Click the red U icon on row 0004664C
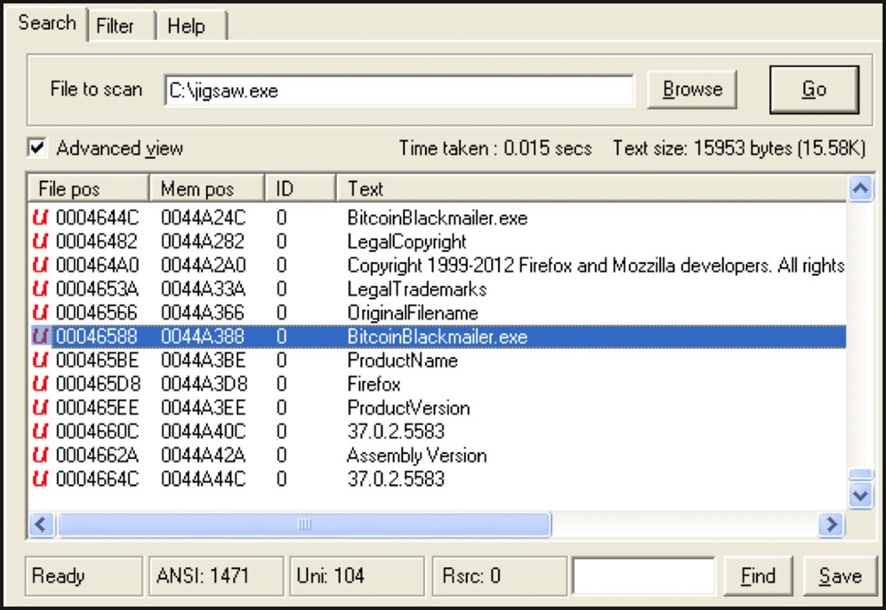 coord(41,478)
